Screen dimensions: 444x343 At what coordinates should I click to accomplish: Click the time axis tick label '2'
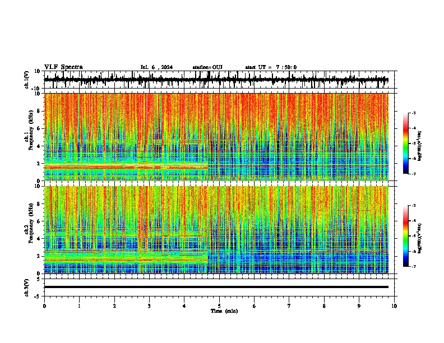pyautogui.click(x=114, y=306)
